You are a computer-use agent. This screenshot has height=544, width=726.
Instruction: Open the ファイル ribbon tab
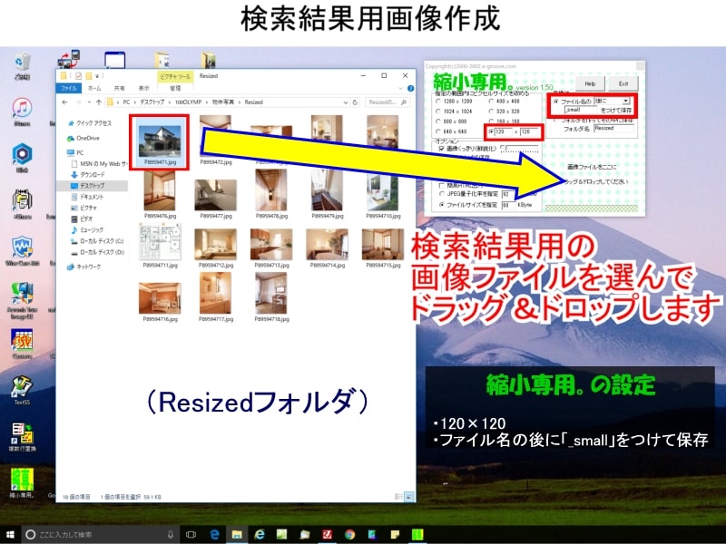(x=69, y=88)
